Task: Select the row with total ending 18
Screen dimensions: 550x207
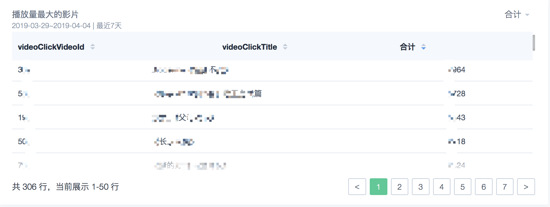Action: (x=272, y=141)
